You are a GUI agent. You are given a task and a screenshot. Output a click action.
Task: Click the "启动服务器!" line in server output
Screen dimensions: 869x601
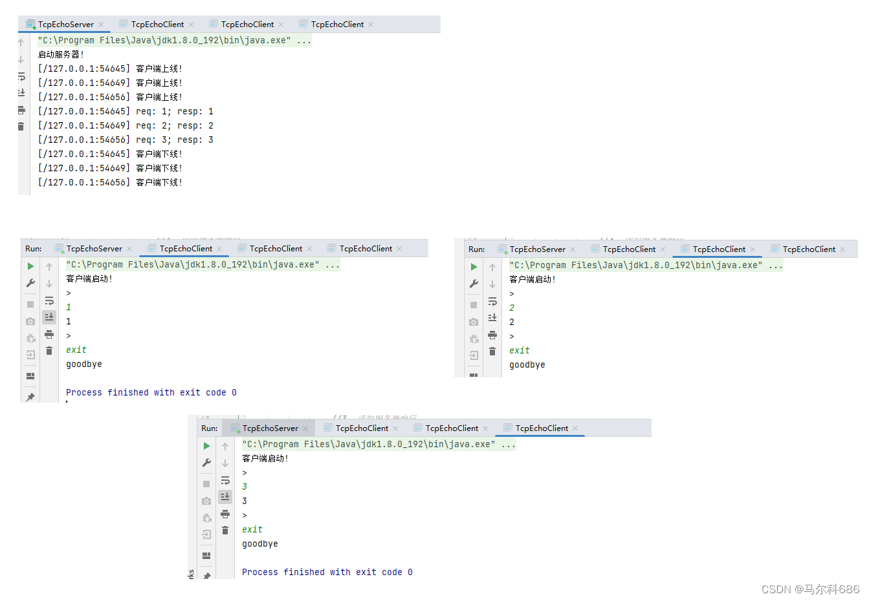(61, 55)
